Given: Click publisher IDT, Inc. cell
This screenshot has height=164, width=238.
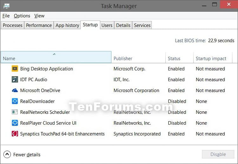Looking at the screenshot, I should [122, 80].
